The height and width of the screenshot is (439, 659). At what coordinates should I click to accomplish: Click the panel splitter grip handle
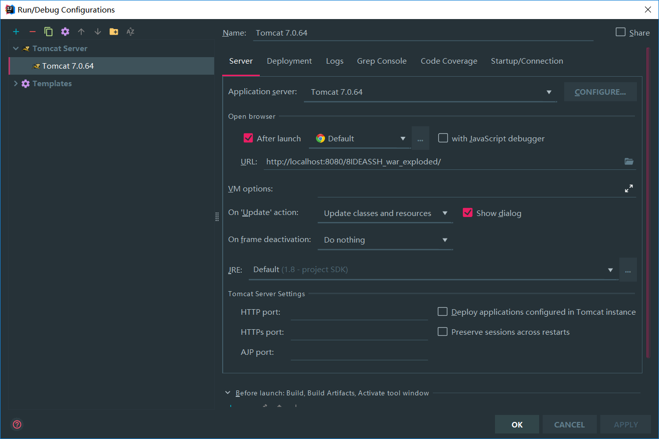[217, 216]
